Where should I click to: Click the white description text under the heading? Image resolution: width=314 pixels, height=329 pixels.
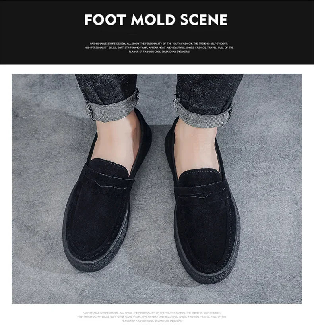click(x=159, y=47)
